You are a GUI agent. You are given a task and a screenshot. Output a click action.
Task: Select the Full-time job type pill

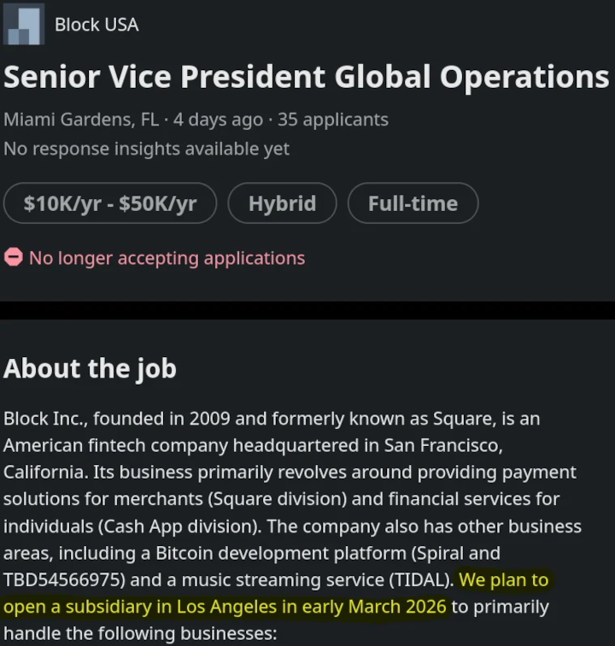point(413,203)
